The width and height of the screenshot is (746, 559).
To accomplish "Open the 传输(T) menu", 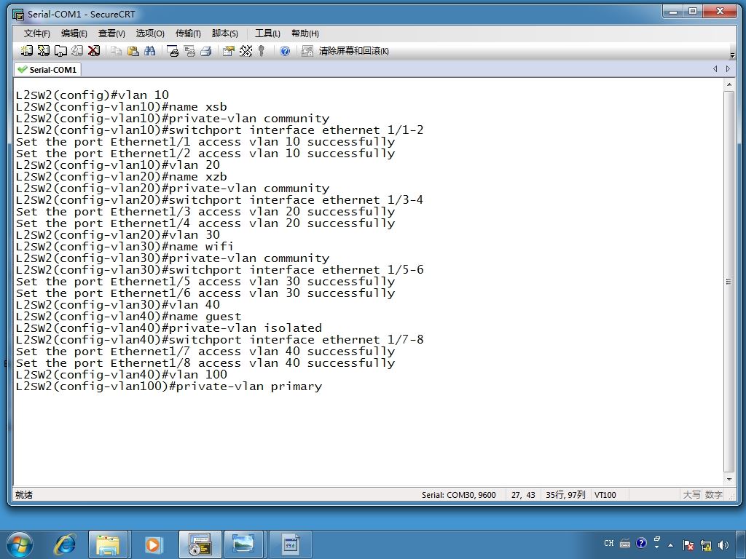I will [x=188, y=33].
